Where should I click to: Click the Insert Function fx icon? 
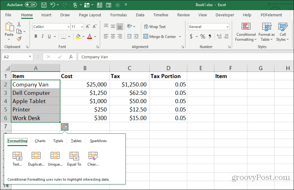[71, 57]
